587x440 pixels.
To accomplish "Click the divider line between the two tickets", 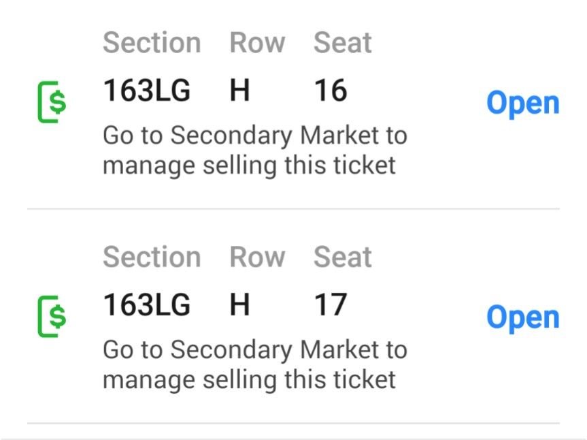I will [293, 206].
